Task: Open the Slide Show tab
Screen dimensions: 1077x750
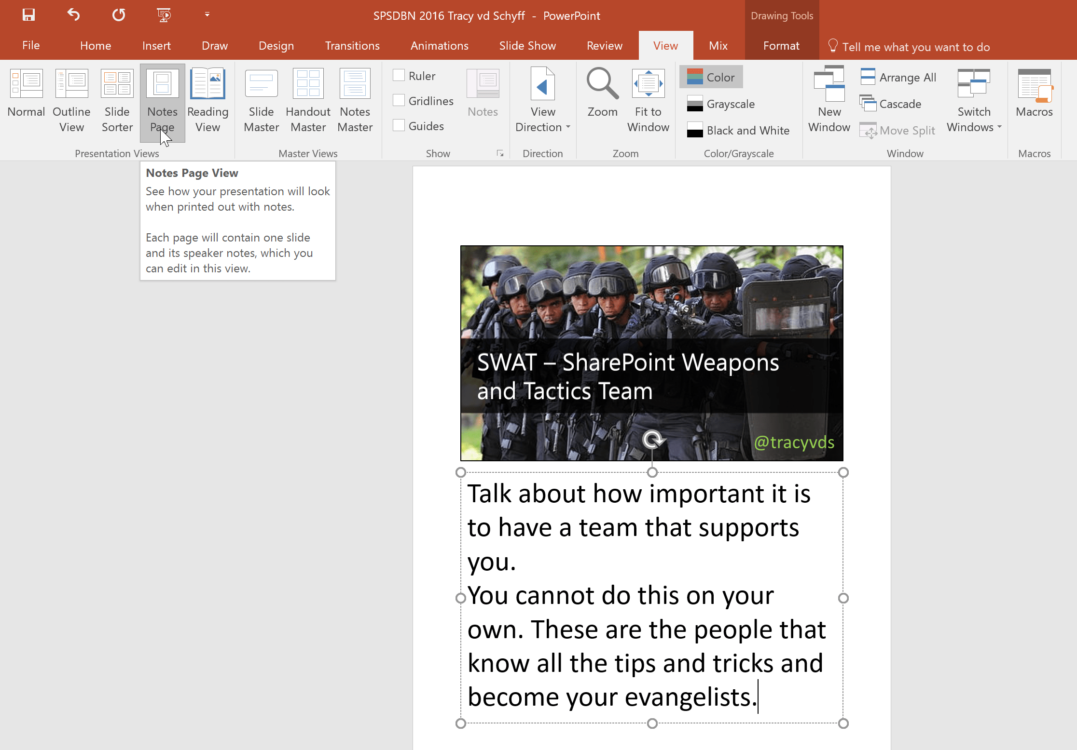Action: click(x=527, y=46)
